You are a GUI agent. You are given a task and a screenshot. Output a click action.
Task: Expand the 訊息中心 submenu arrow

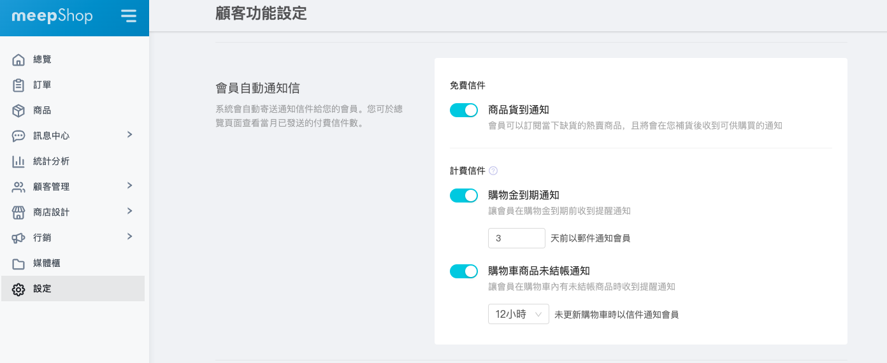129,134
